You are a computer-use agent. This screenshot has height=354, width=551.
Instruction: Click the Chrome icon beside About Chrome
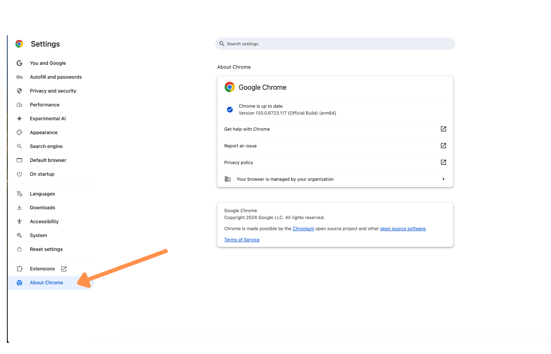pos(19,283)
